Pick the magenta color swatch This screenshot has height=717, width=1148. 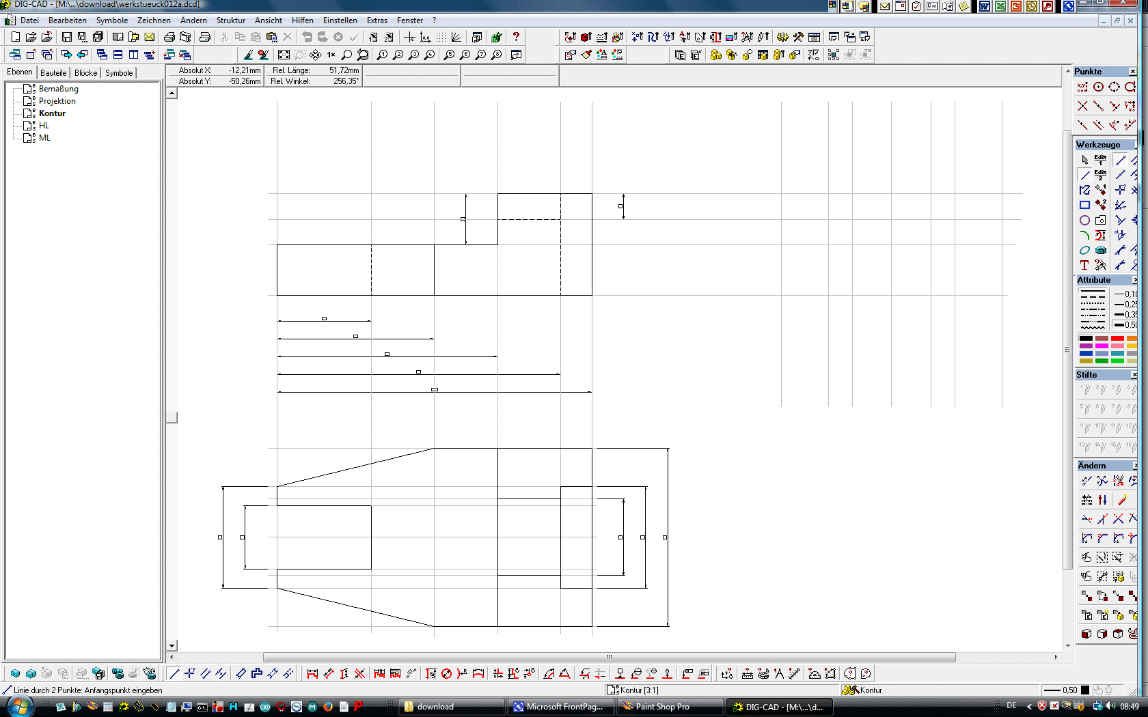click(x=1102, y=346)
